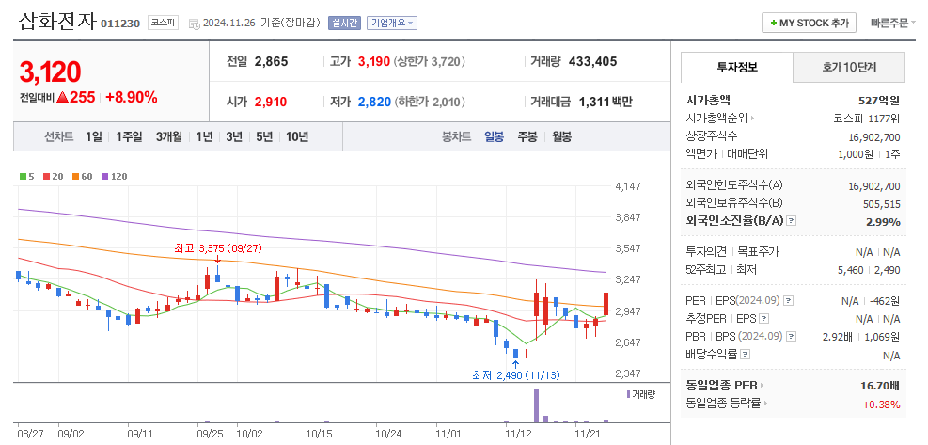Click the tall volume bar near 11/12
928x445 pixels.
(536, 405)
